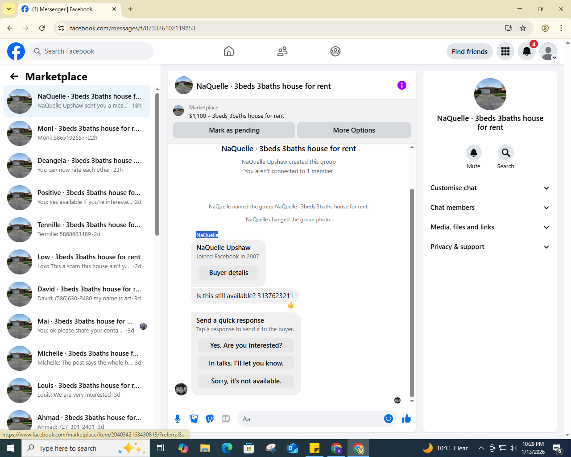Open Chrome's three-dot menu
571x457 pixels.
click(561, 28)
